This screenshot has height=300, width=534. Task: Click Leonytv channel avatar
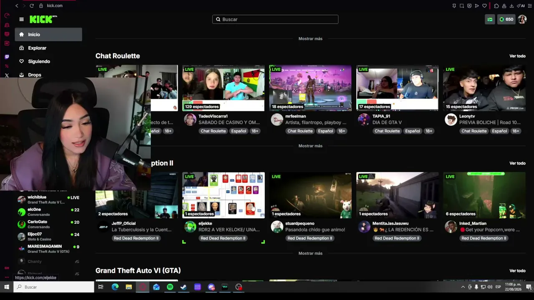pos(451,120)
